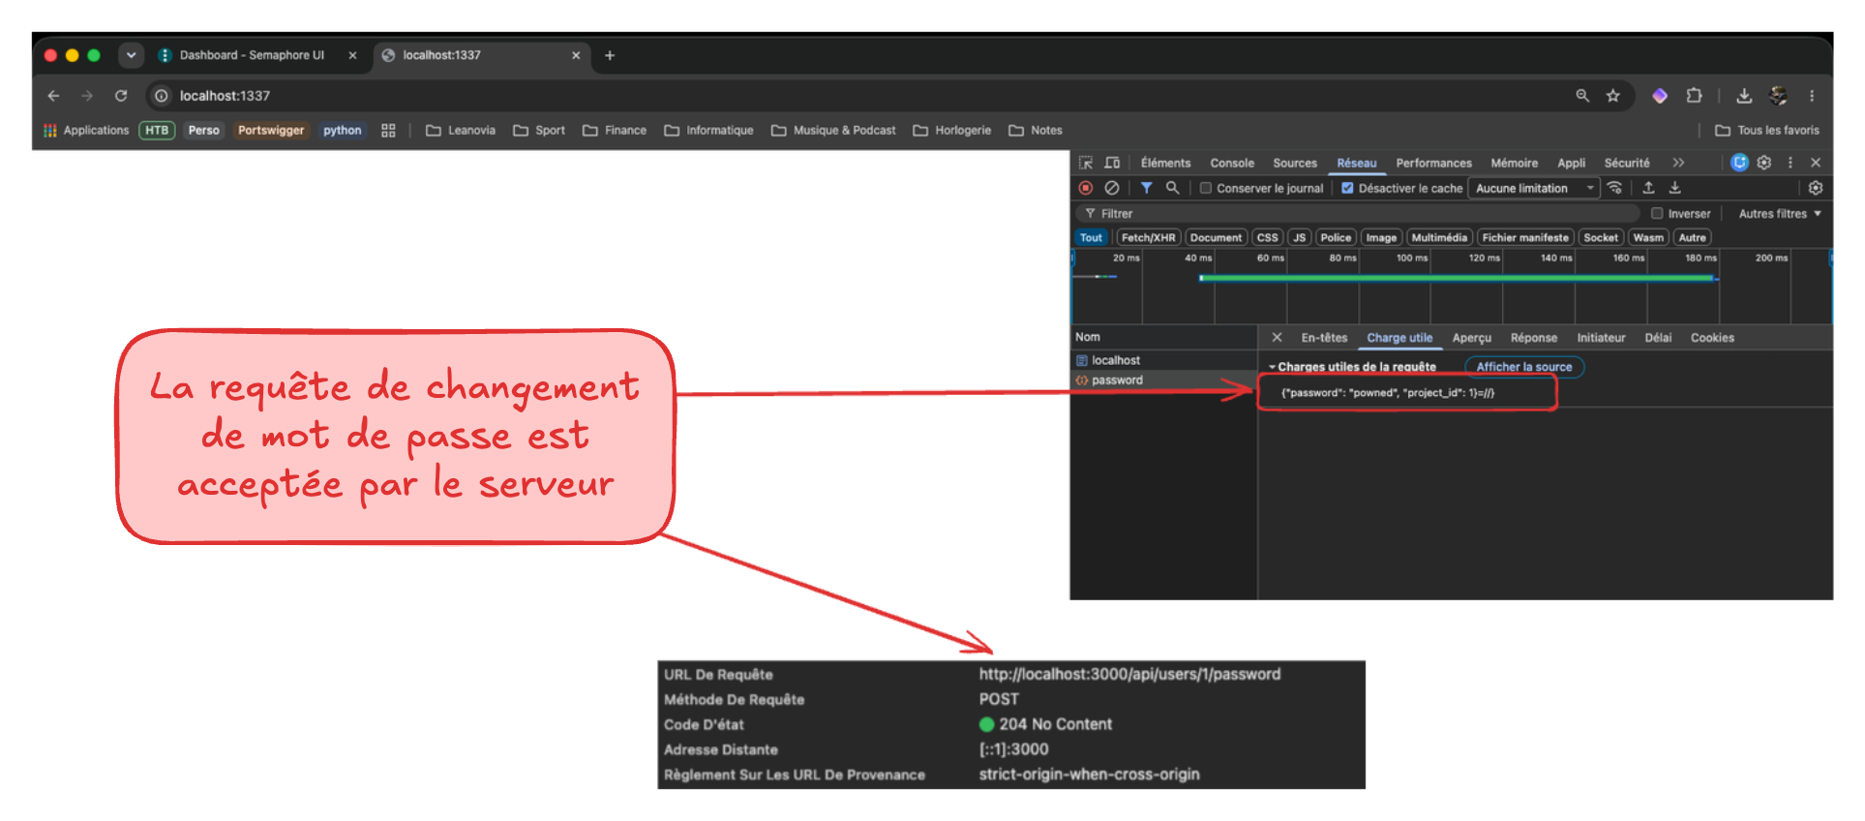This screenshot has width=1865, height=821.
Task: Open the Chrome three-dot menu
Action: 1812,96
